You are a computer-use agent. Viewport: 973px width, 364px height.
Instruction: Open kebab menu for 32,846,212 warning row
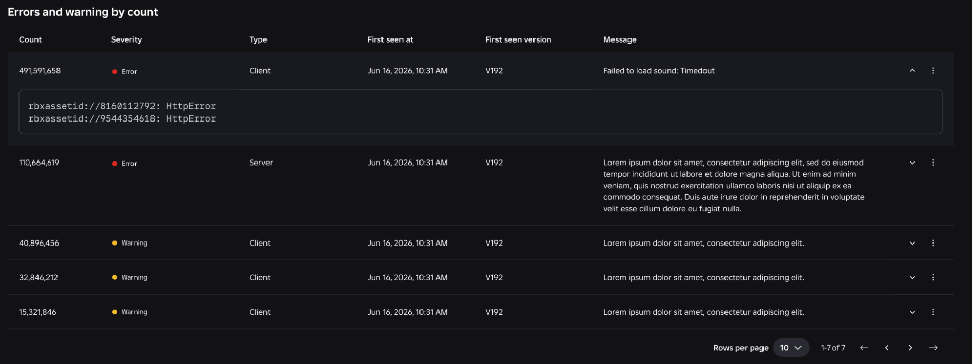[933, 277]
